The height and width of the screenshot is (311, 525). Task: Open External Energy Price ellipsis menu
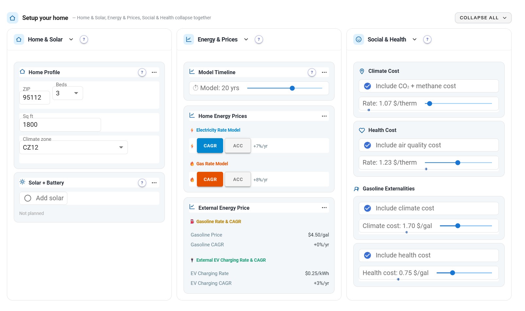pos(324,208)
